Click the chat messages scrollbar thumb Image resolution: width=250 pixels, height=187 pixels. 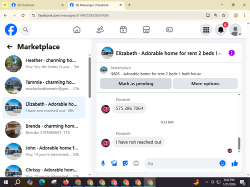point(239,144)
